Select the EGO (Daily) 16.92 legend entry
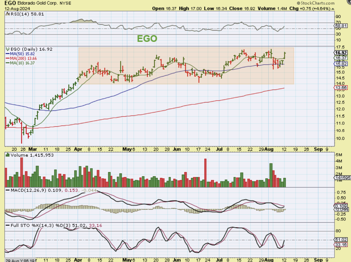The width and height of the screenshot is (351, 262). [29, 49]
